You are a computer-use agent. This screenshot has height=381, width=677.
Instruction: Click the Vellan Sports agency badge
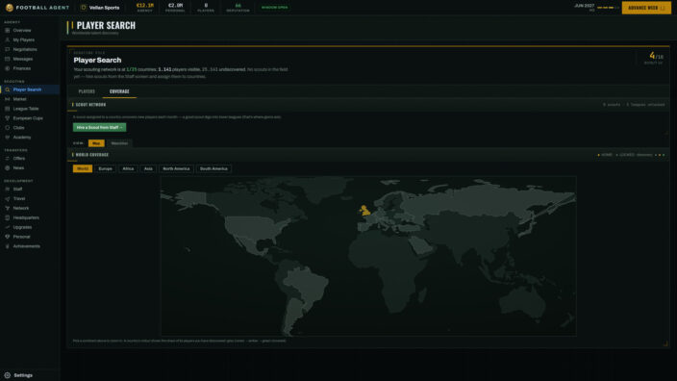(x=100, y=8)
